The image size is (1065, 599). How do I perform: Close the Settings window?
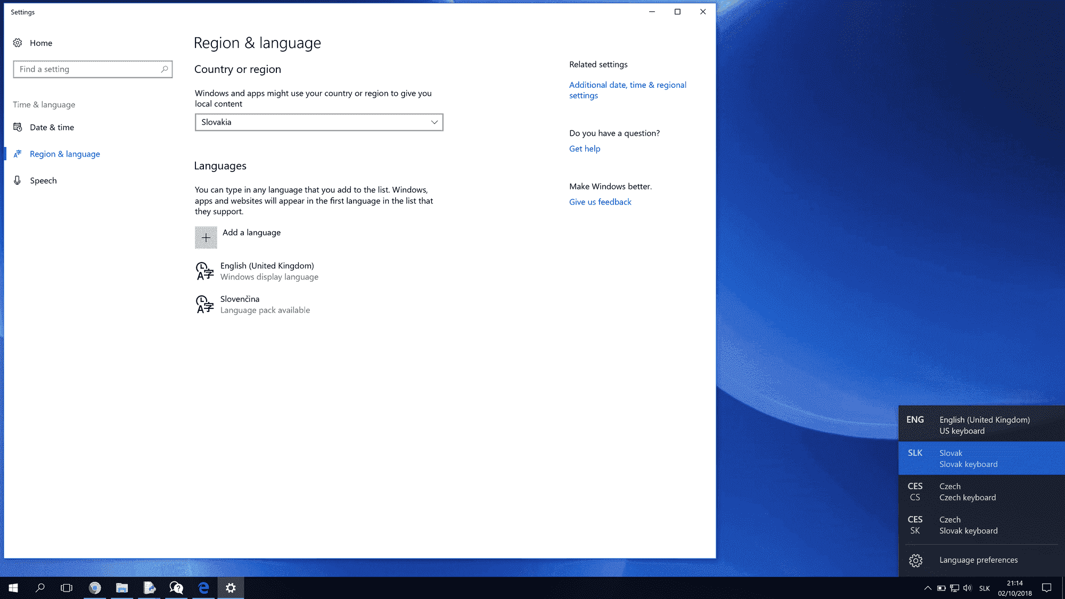click(703, 12)
